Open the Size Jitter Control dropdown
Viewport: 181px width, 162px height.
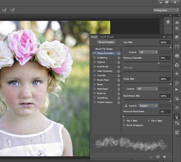[148, 52]
